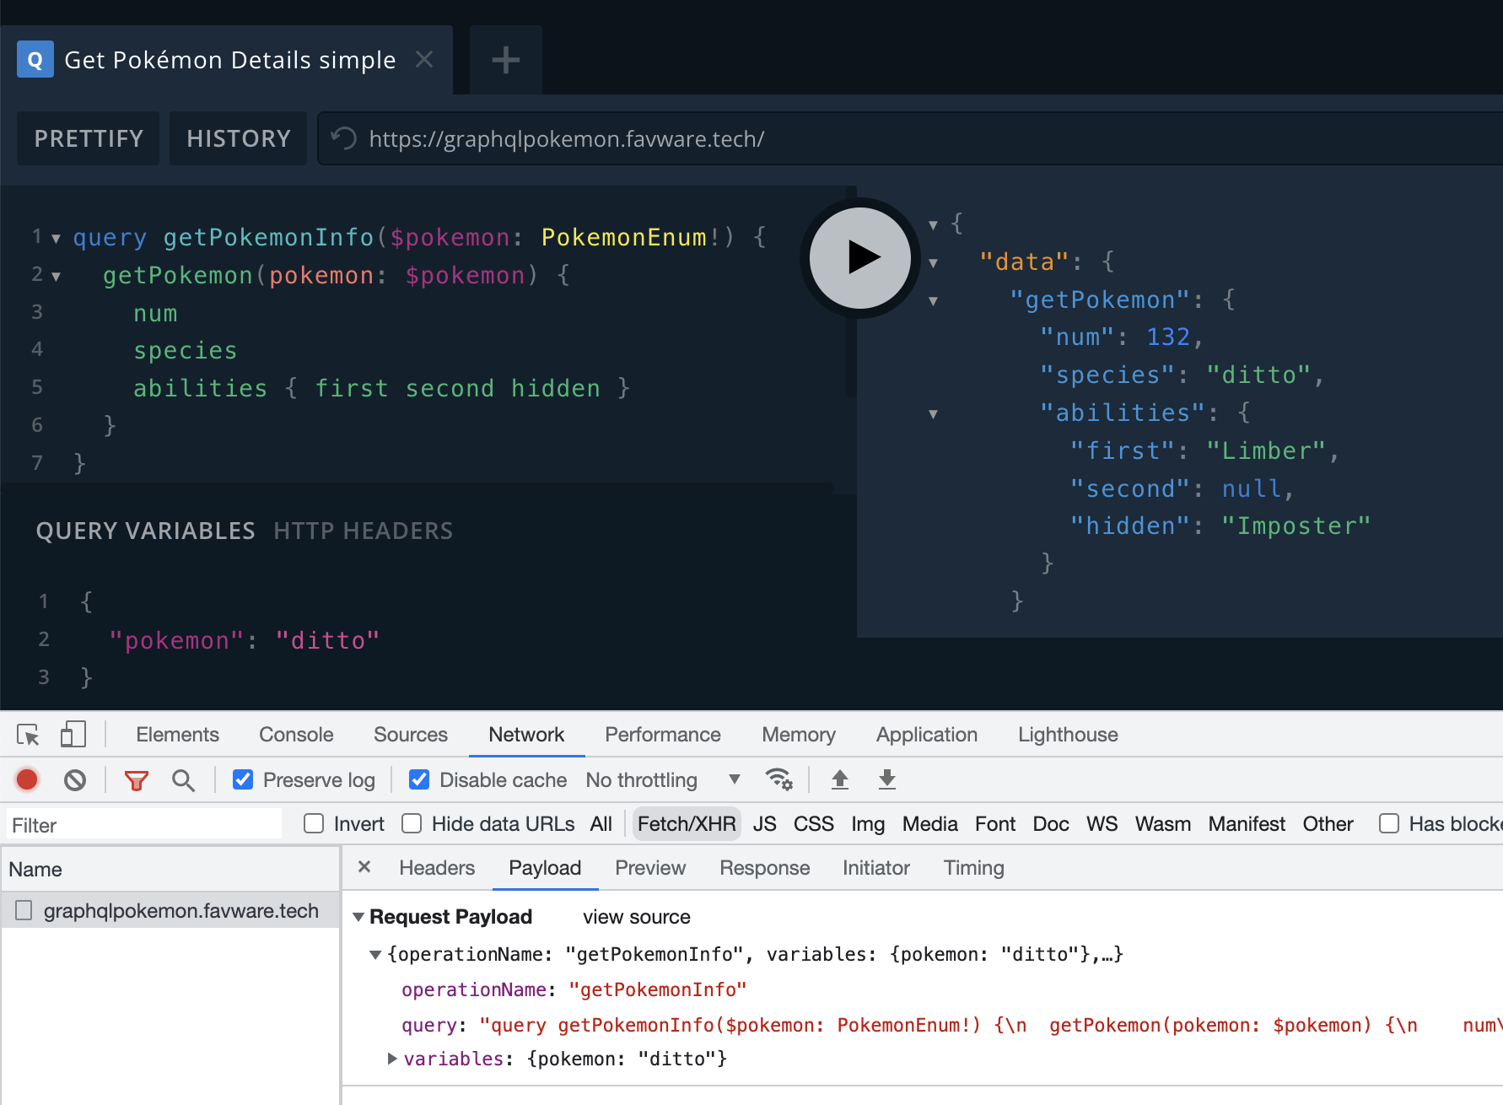Add a new query tab with plus icon

tap(505, 60)
